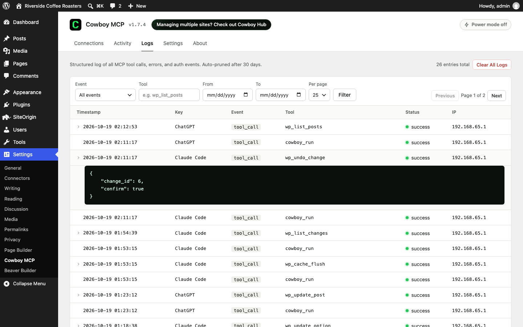Click the Cowboy MCP green logo
This screenshot has height=327, width=523.
[x=76, y=25]
